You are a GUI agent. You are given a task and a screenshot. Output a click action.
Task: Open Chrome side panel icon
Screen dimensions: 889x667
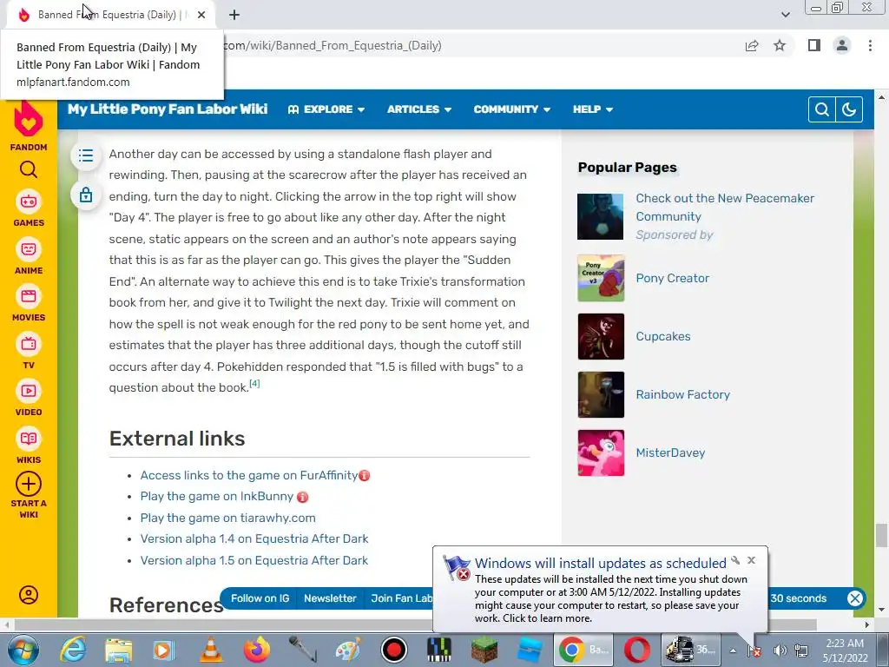(x=814, y=46)
